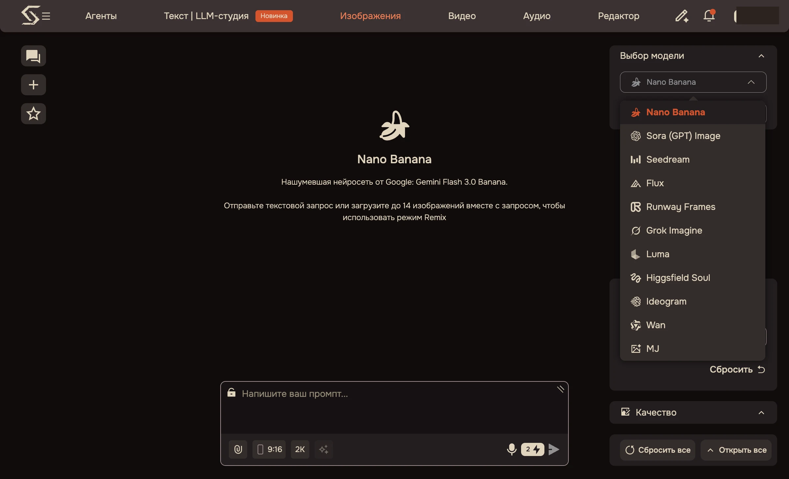Select Ideogram in the dropdown
Viewport: 789px width, 479px height.
click(693, 302)
